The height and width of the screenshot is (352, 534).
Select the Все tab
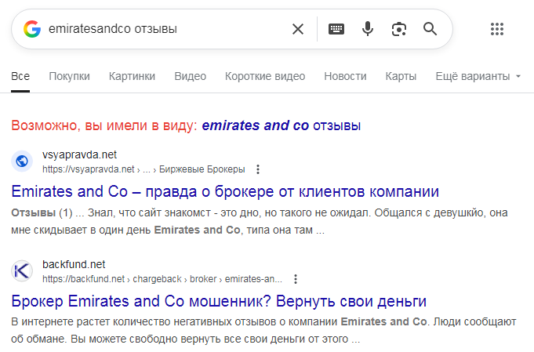pos(20,76)
